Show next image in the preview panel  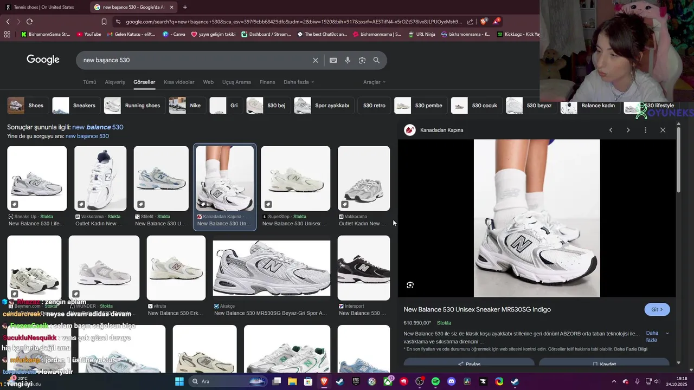point(628,130)
